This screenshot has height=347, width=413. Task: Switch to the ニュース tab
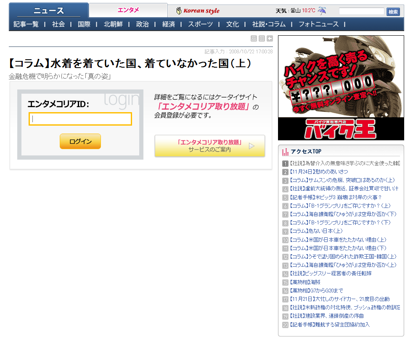49,11
